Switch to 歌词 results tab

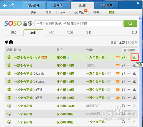(70, 33)
